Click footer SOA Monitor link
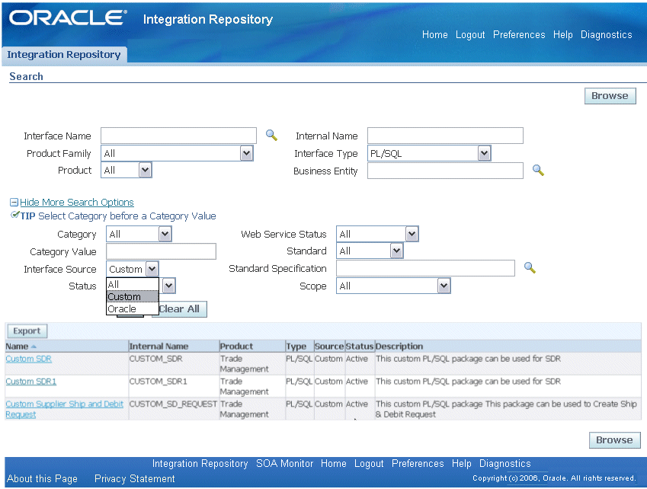The height and width of the screenshot is (489, 647). tap(285, 463)
